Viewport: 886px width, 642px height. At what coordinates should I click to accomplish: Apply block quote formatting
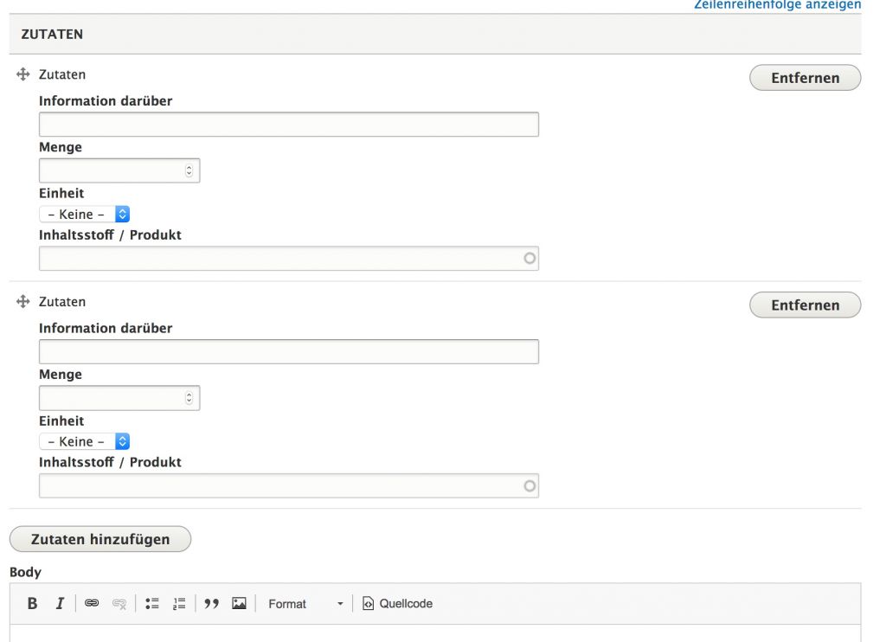click(211, 604)
